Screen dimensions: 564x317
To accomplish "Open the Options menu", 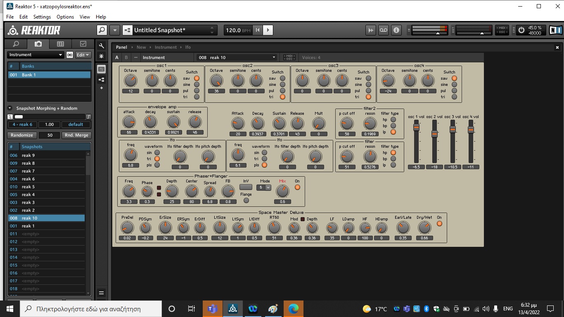I will pyautogui.click(x=65, y=17).
